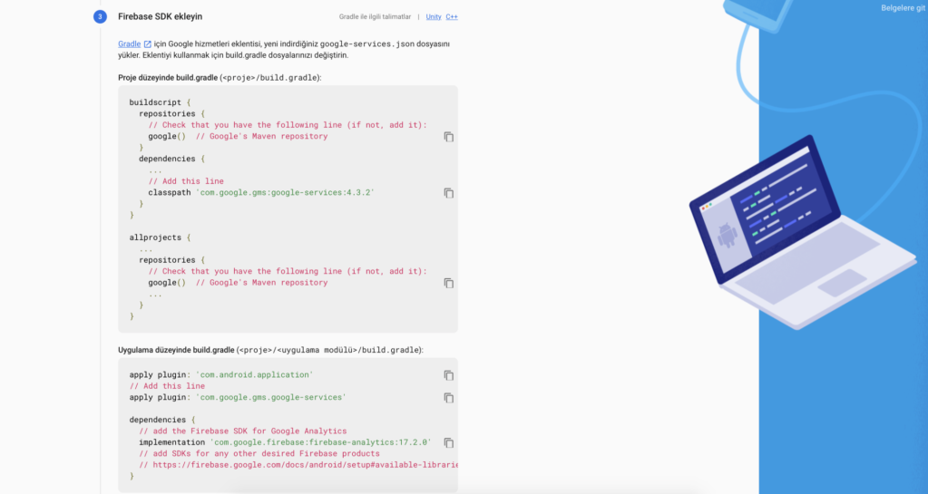
Task: Copy the apply plugin 'com.google.gms.google-services' line
Action: click(x=449, y=398)
